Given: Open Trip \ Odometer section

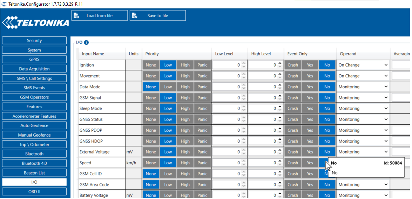Looking at the screenshot, I should pyautogui.click(x=34, y=144).
